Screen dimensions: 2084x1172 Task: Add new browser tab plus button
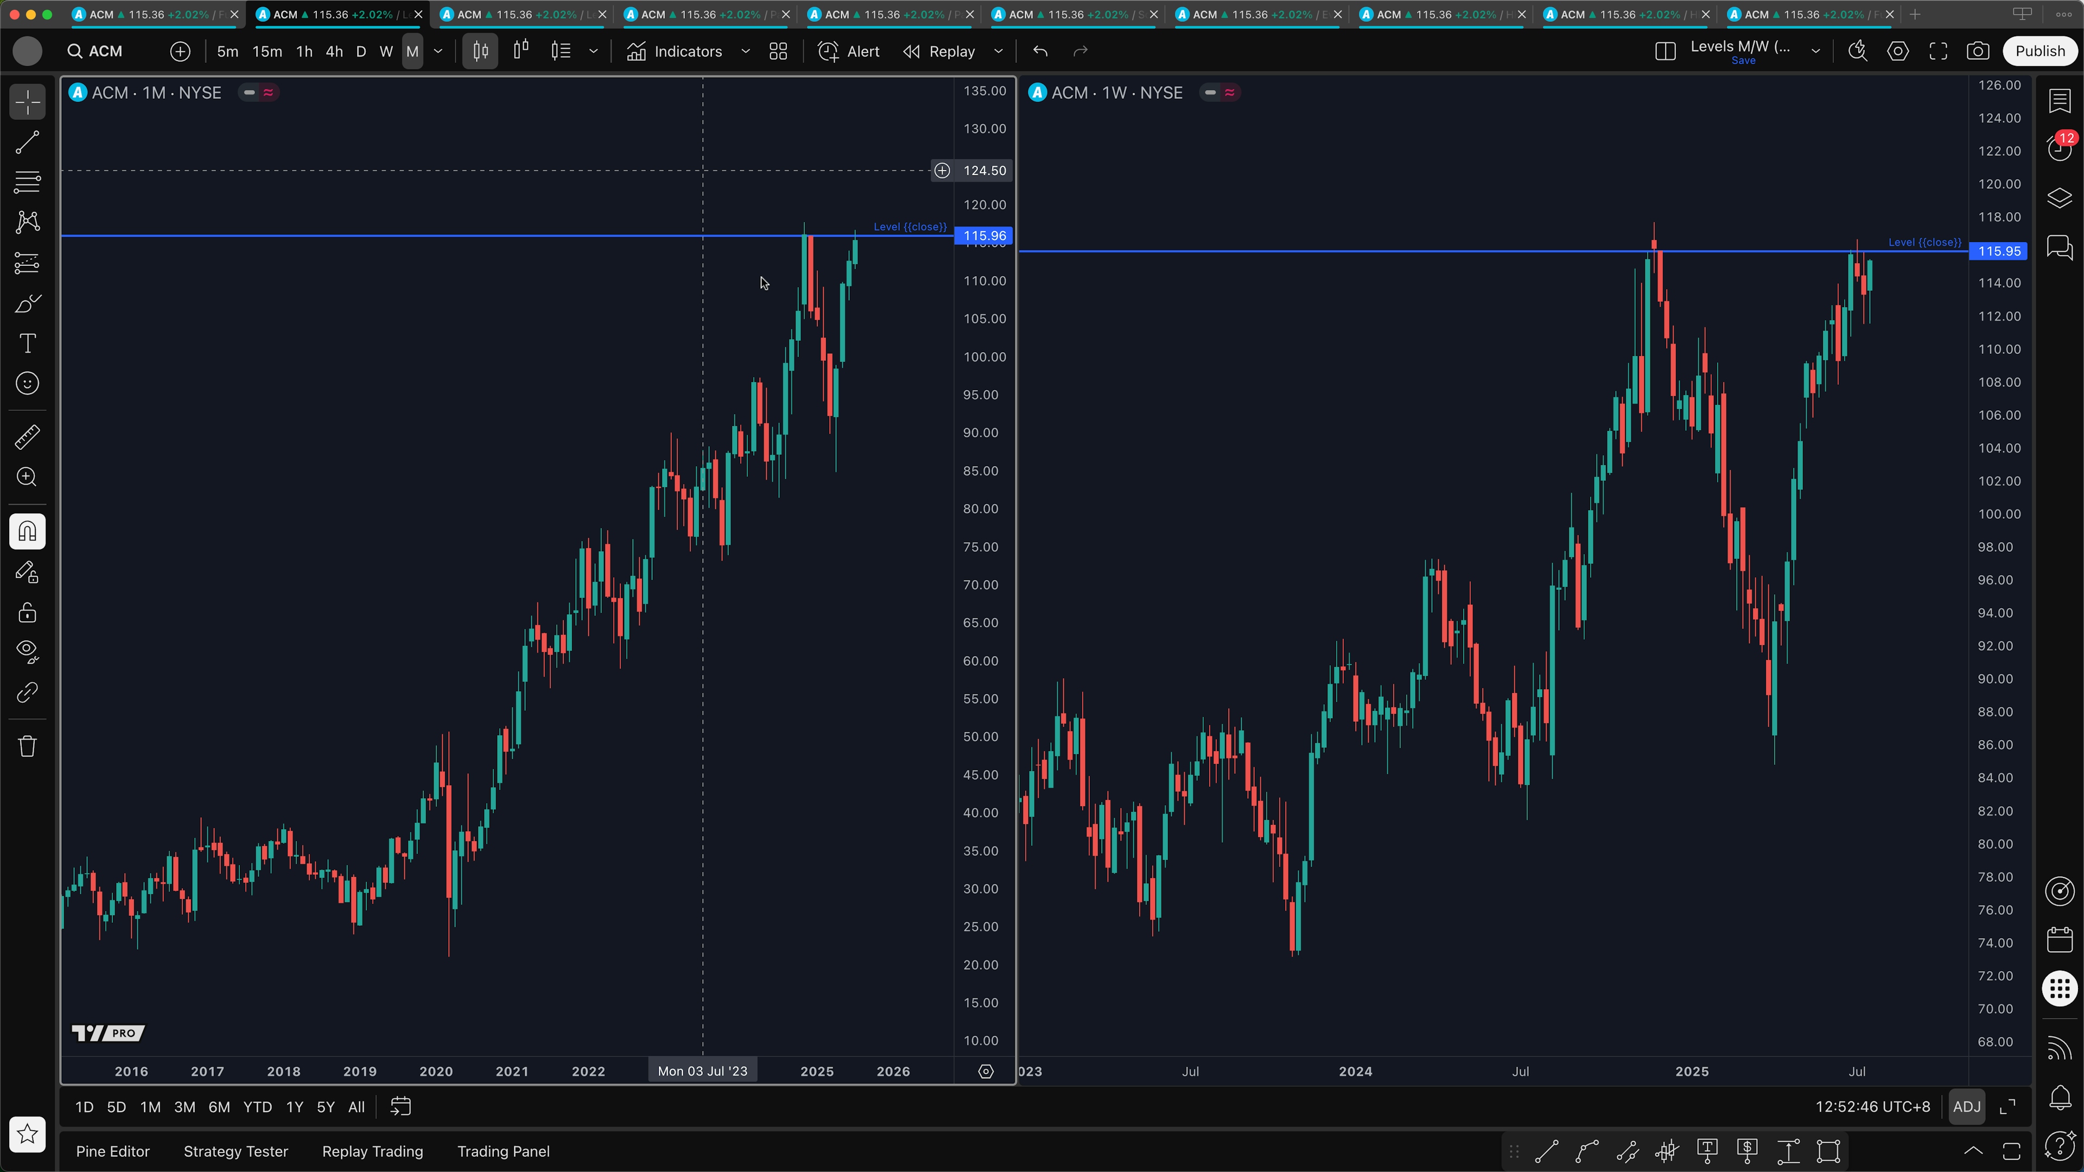pos(1914,15)
